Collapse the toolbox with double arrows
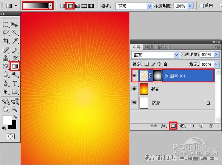The image size is (222, 165). point(3,14)
